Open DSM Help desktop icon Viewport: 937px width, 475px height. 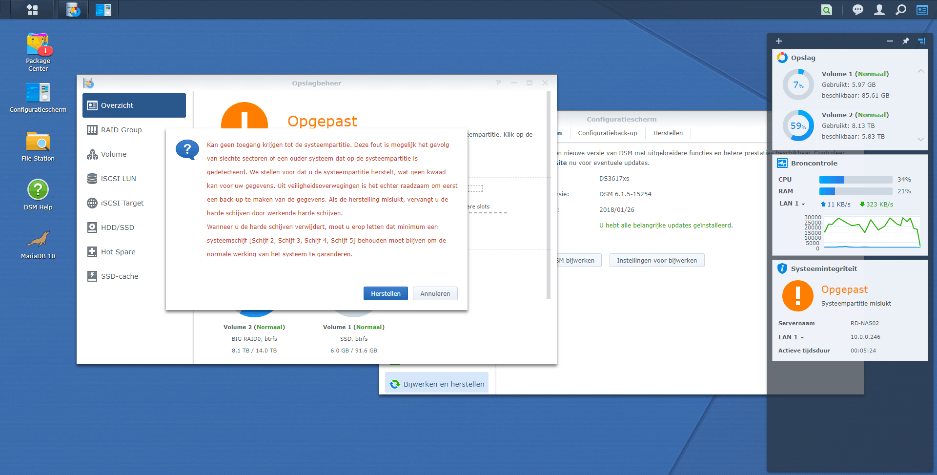(38, 195)
